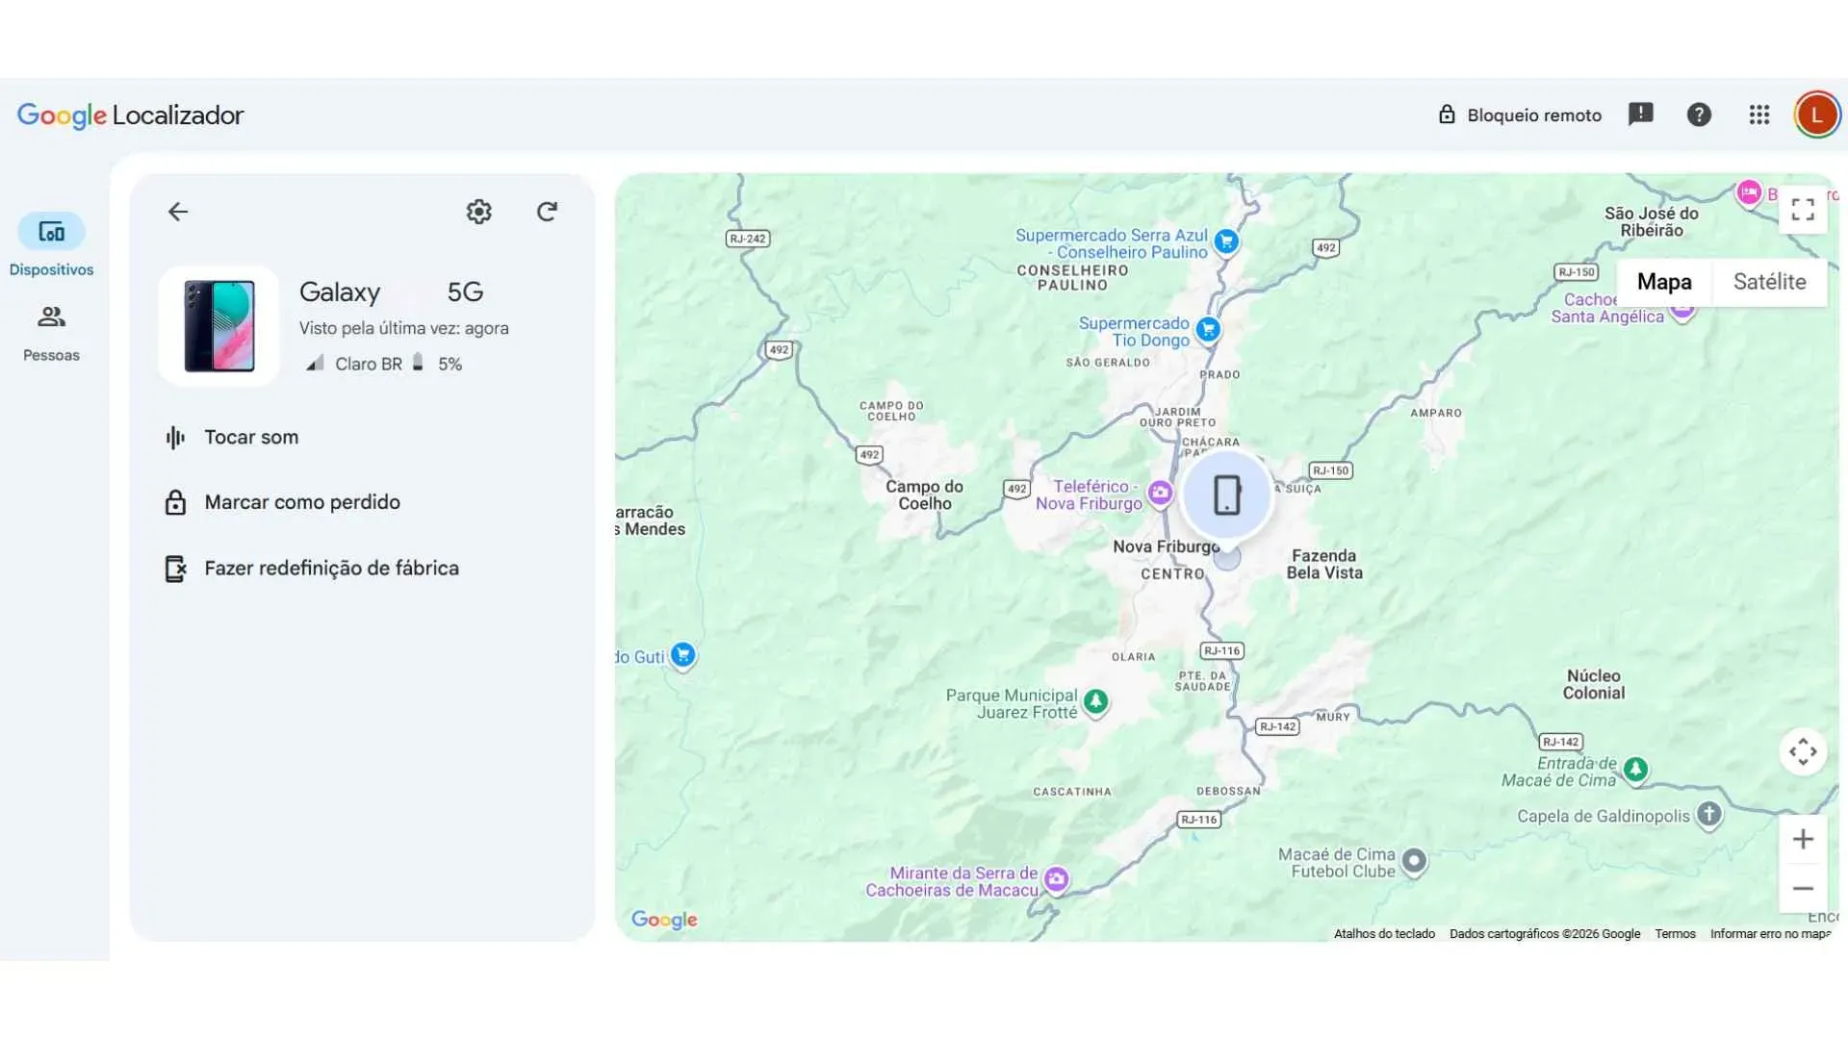The width and height of the screenshot is (1848, 1039).
Task: Click the Tocar som sound icon
Action: [x=175, y=438]
